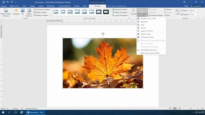Increase Altura with the stepper arrow
This screenshot has height=115, width=205.
click(x=197, y=10)
